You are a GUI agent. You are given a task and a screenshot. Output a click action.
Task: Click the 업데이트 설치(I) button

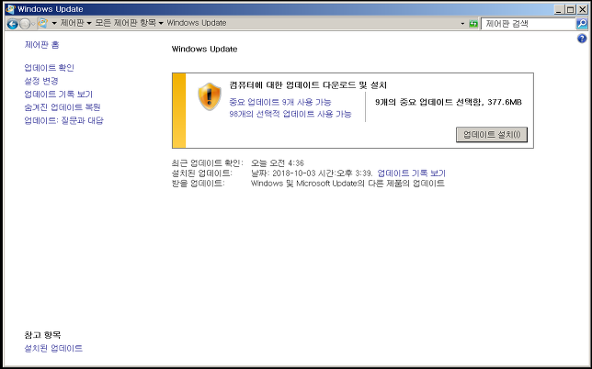(x=492, y=135)
